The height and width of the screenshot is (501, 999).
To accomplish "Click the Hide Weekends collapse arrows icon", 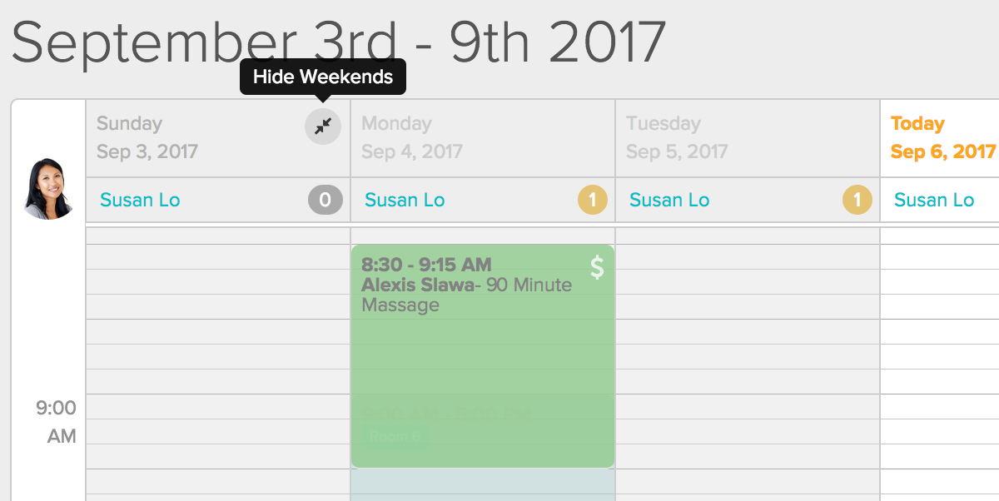I will [323, 126].
